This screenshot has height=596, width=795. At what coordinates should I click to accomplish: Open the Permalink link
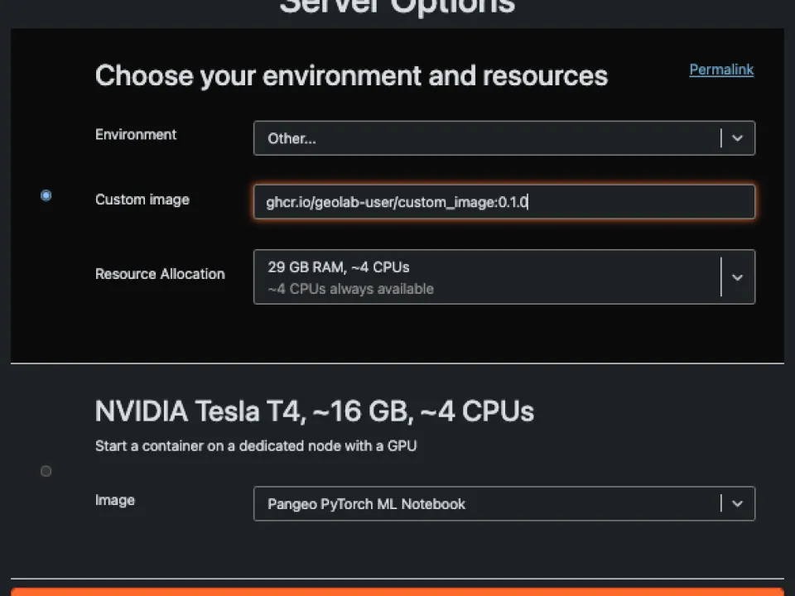[721, 70]
